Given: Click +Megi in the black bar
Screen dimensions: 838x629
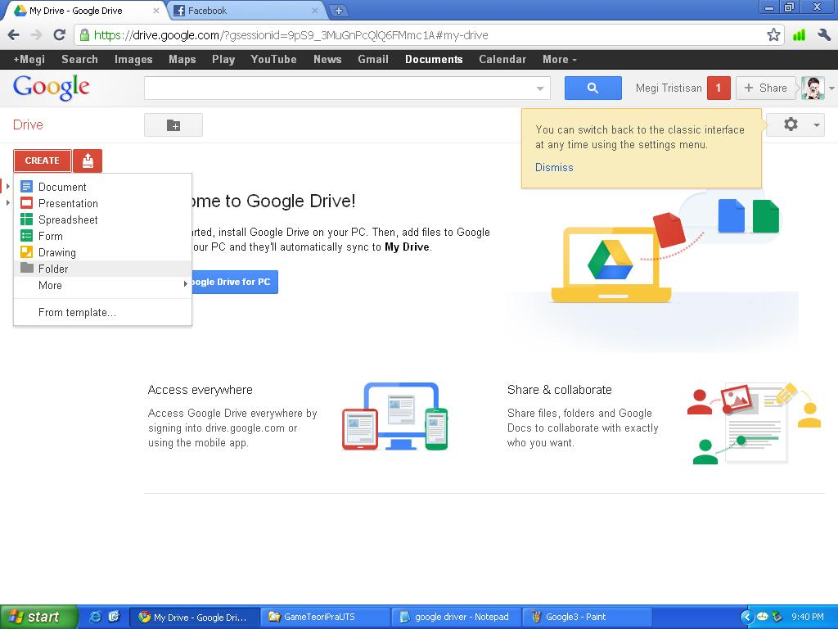Looking at the screenshot, I should [29, 59].
